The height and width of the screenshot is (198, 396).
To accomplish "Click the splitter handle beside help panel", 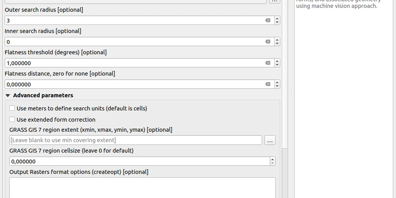I will [291, 91].
